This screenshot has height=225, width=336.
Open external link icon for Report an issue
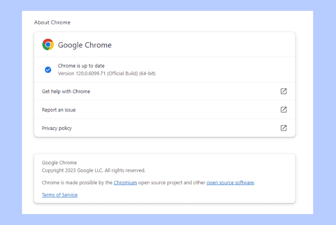pyautogui.click(x=284, y=110)
